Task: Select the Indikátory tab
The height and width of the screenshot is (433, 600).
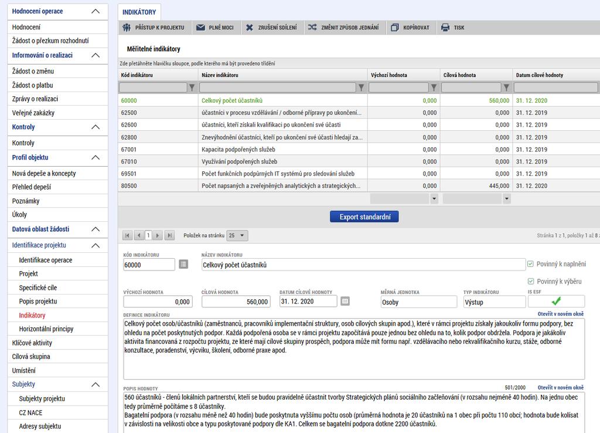Action: (x=139, y=12)
